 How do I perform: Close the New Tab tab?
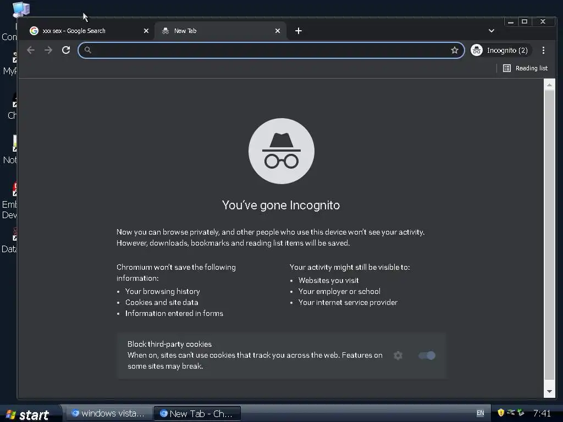(x=278, y=31)
